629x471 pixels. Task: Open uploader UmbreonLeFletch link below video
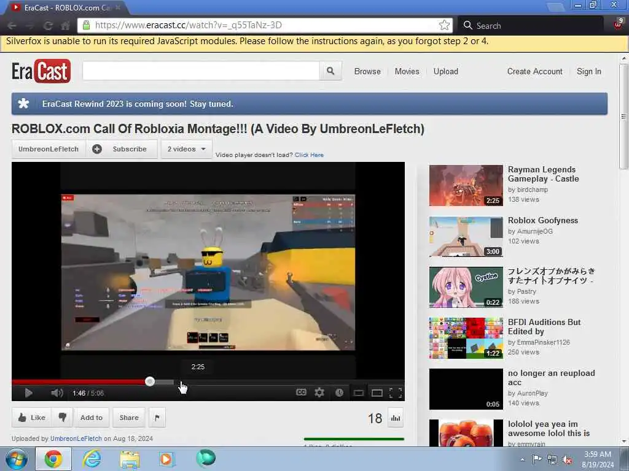coord(76,438)
